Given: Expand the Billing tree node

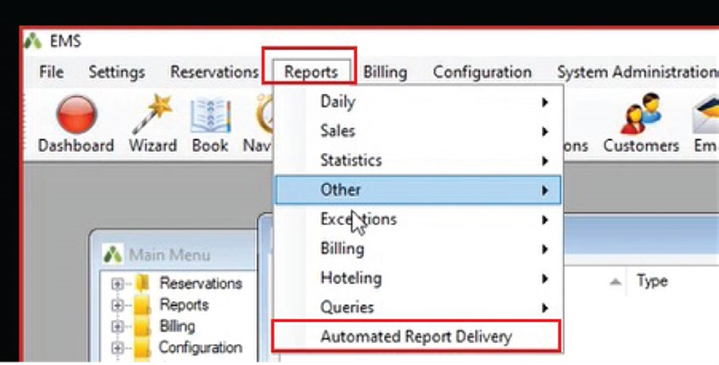Looking at the screenshot, I should (118, 327).
